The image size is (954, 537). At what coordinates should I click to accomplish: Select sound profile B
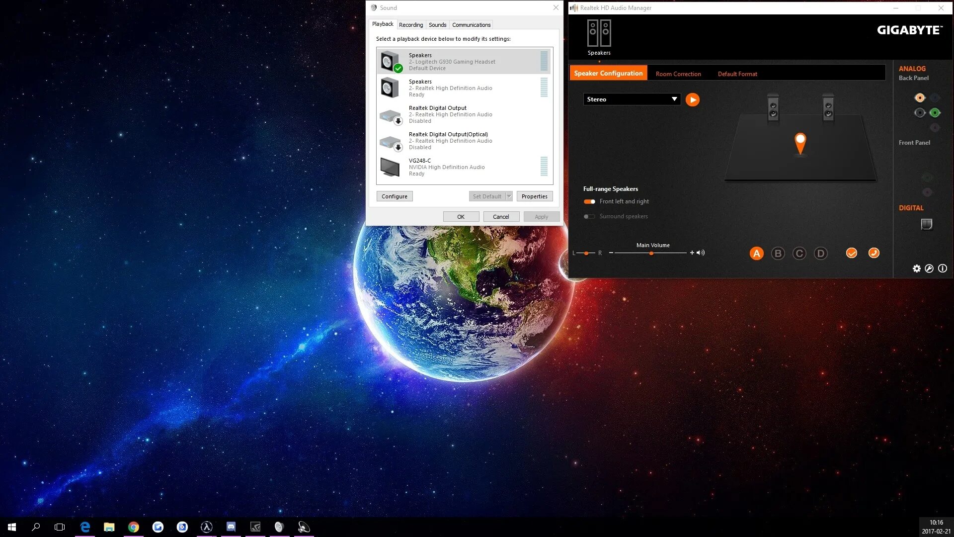778,254
